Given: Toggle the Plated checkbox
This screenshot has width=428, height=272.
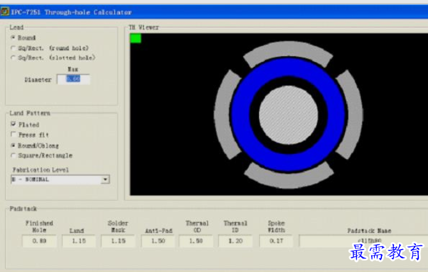Looking at the screenshot, I should tap(13, 125).
